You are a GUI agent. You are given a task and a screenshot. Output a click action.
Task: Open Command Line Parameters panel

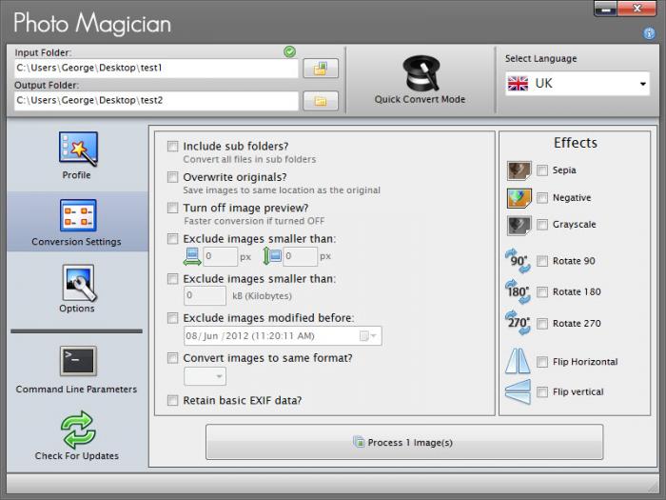tap(77, 362)
